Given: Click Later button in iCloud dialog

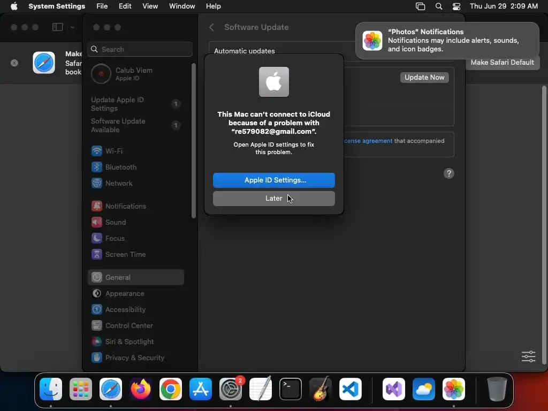Looking at the screenshot, I should point(273,199).
